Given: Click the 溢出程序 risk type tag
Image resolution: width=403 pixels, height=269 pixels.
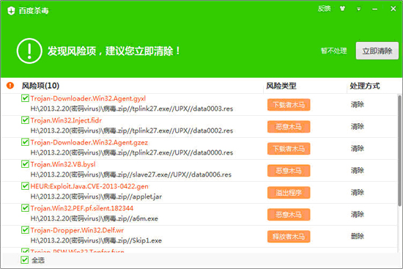Looking at the screenshot, I should pos(289,193).
